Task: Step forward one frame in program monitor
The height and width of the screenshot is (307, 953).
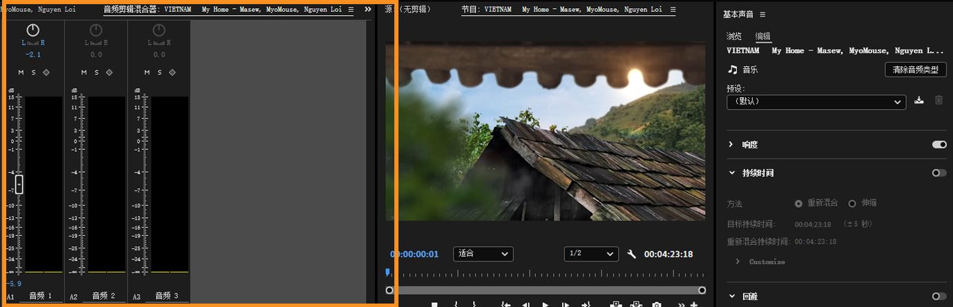Action: point(565,304)
